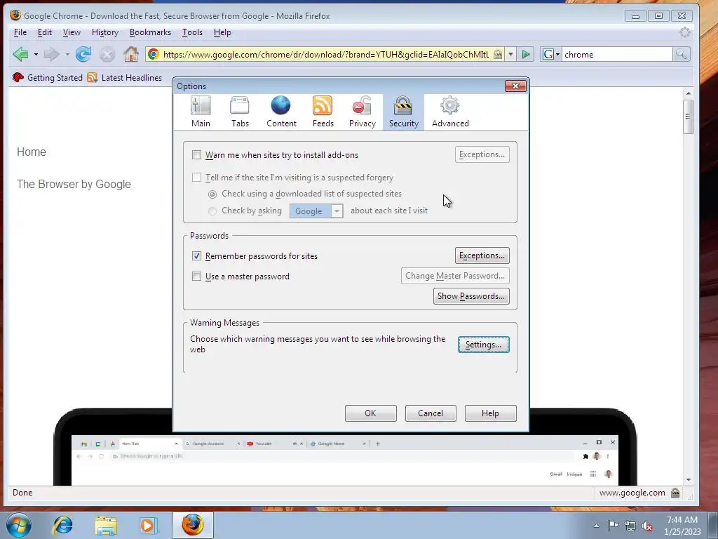Open the Edit menu
718x539 pixels.
click(44, 32)
